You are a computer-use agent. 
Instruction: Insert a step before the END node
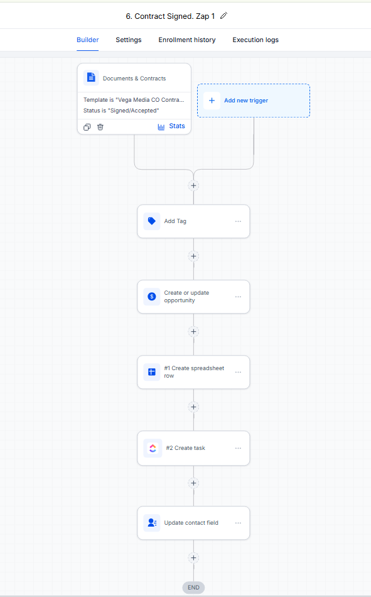(x=194, y=558)
